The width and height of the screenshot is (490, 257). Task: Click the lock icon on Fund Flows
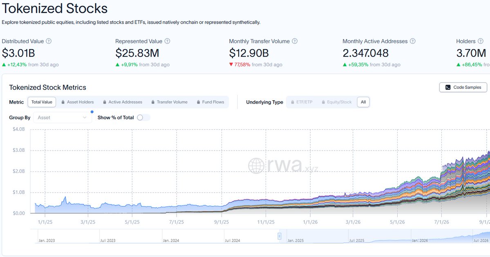point(199,102)
